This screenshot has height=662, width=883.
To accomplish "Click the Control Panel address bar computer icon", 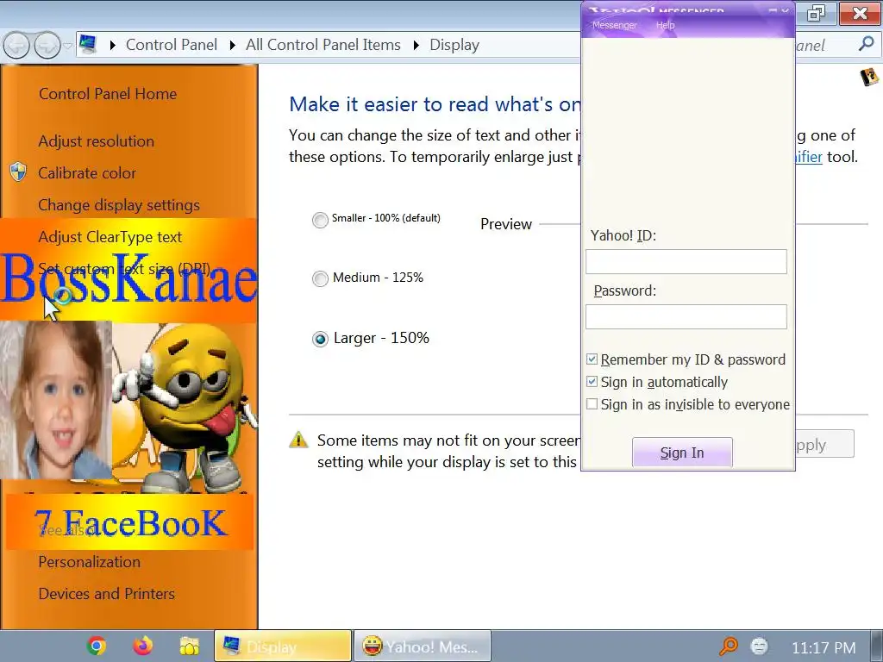I will tap(88, 45).
